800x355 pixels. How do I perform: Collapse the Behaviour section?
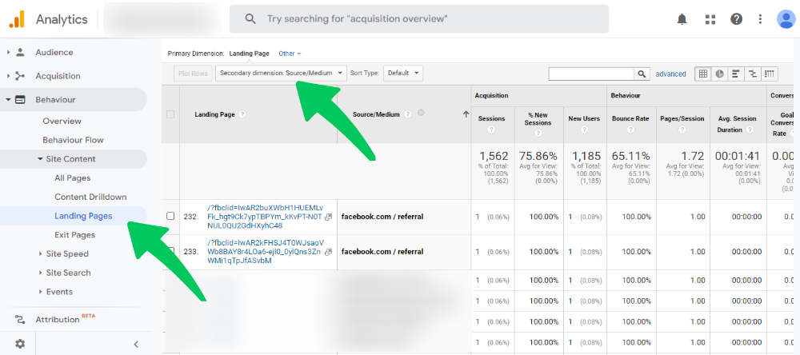pos(8,99)
